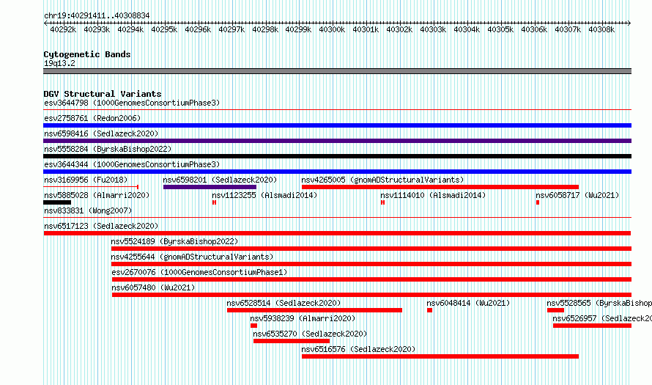Select the nsv6598416 purple variant bar
This screenshot has height=385, width=652.
coord(337,141)
